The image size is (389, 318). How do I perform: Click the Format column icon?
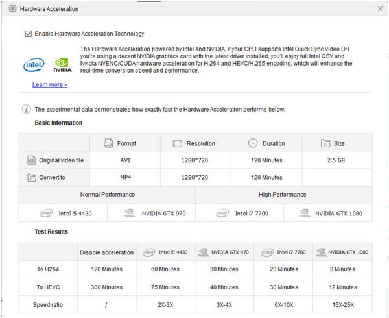108,143
